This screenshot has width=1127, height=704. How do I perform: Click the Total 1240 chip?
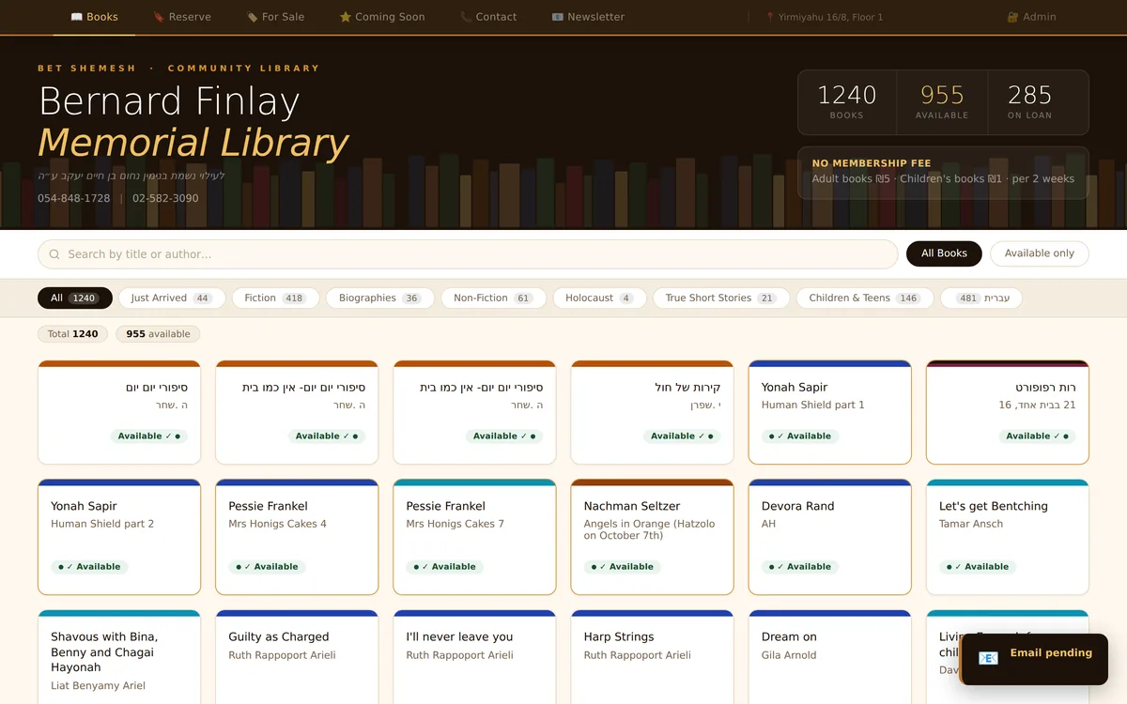pos(72,334)
